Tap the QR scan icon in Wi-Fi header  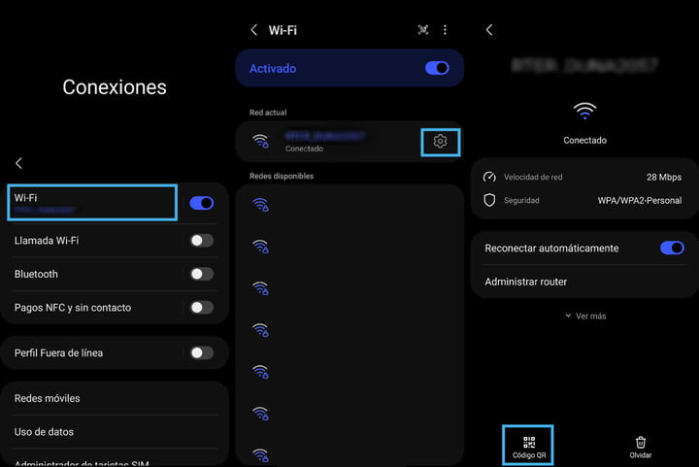(423, 30)
